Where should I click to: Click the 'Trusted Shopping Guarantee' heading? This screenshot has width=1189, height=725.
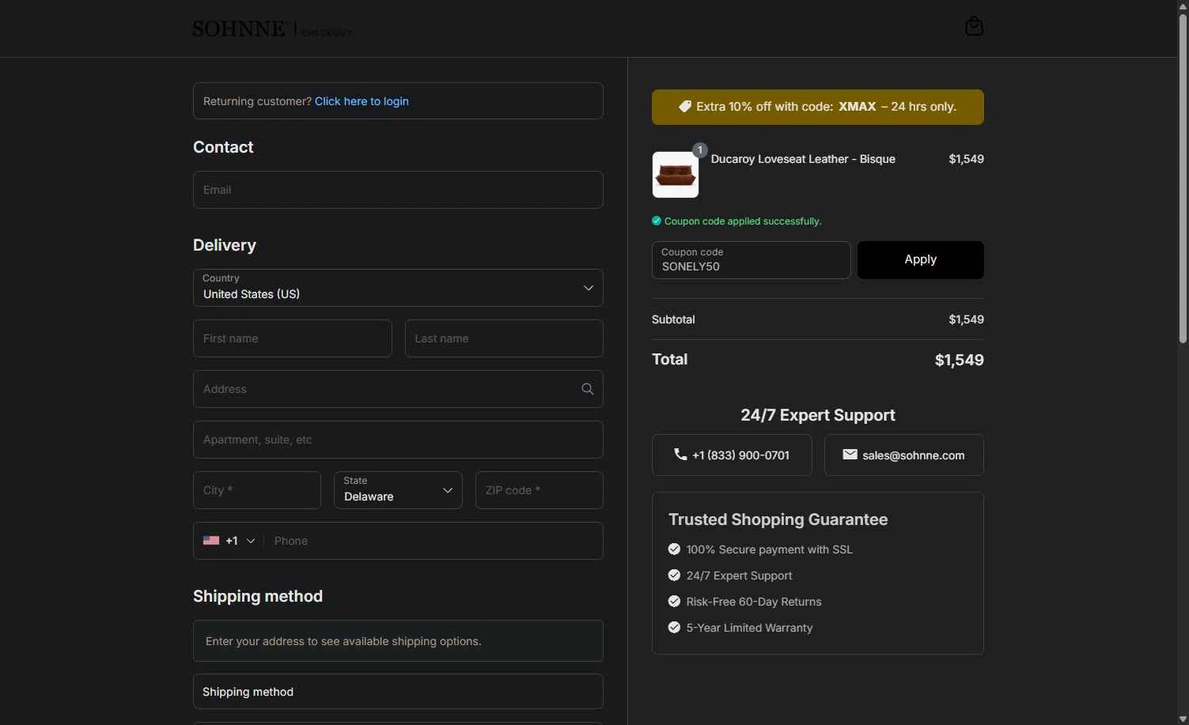tap(778, 519)
